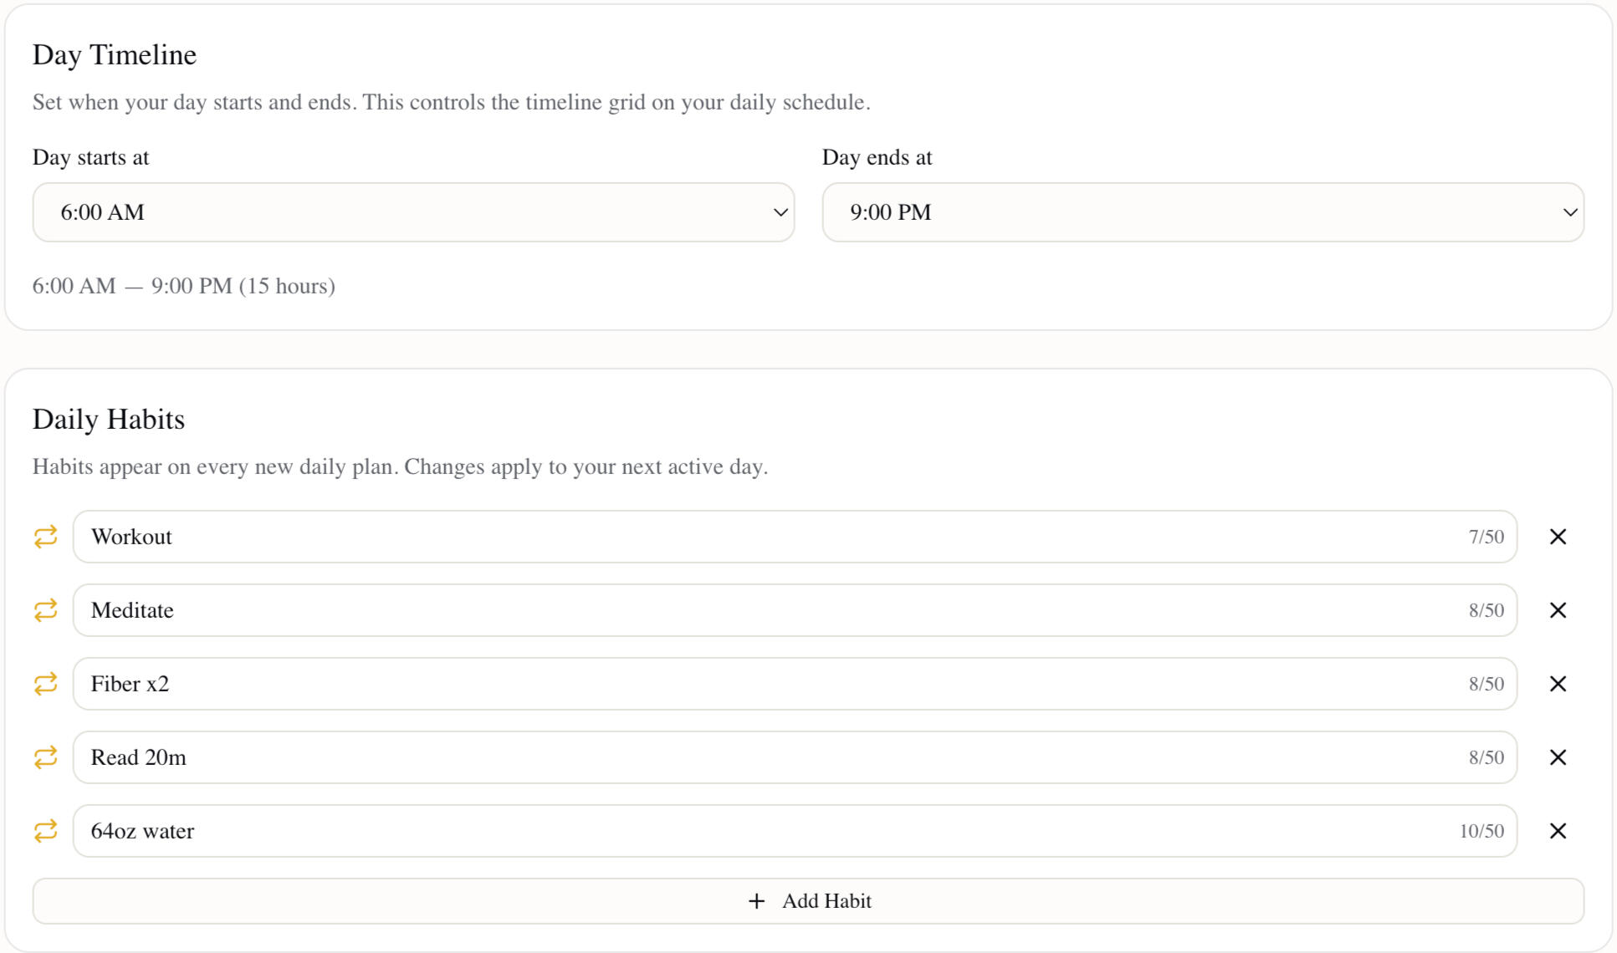The width and height of the screenshot is (1617, 953).
Task: Click the plus icon in Add Habit
Action: [756, 901]
